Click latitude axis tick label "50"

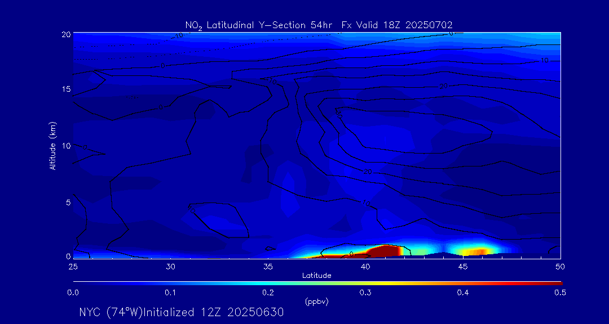coord(561,267)
